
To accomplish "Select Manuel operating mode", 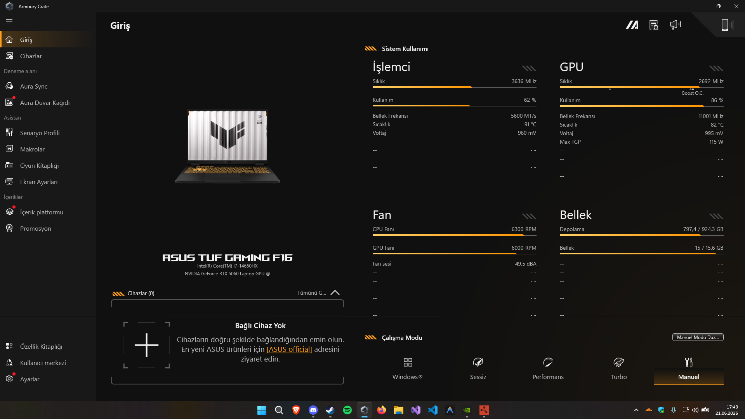I will coord(689,369).
